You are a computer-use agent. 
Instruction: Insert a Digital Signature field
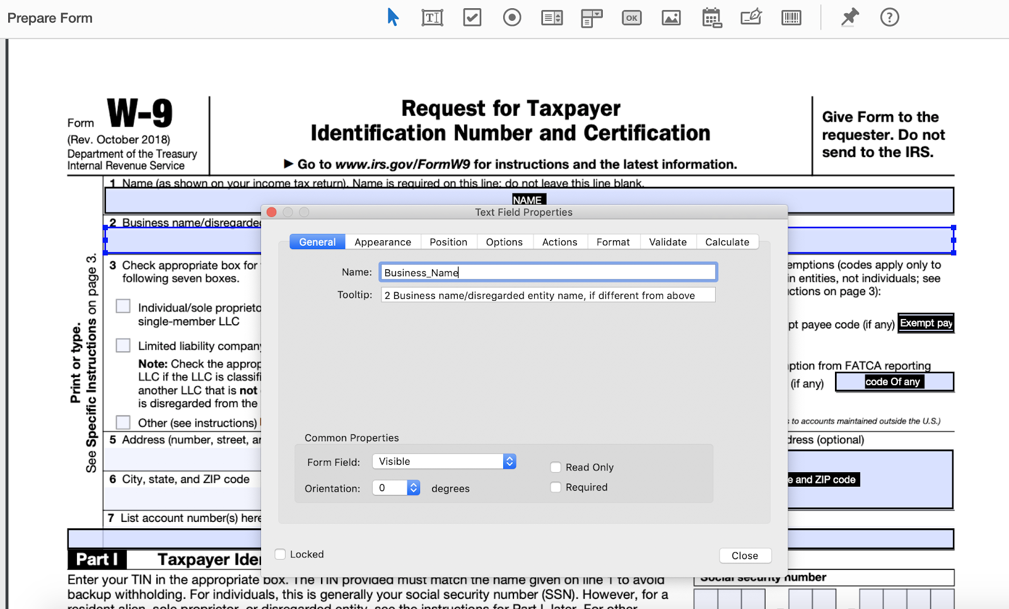click(751, 17)
